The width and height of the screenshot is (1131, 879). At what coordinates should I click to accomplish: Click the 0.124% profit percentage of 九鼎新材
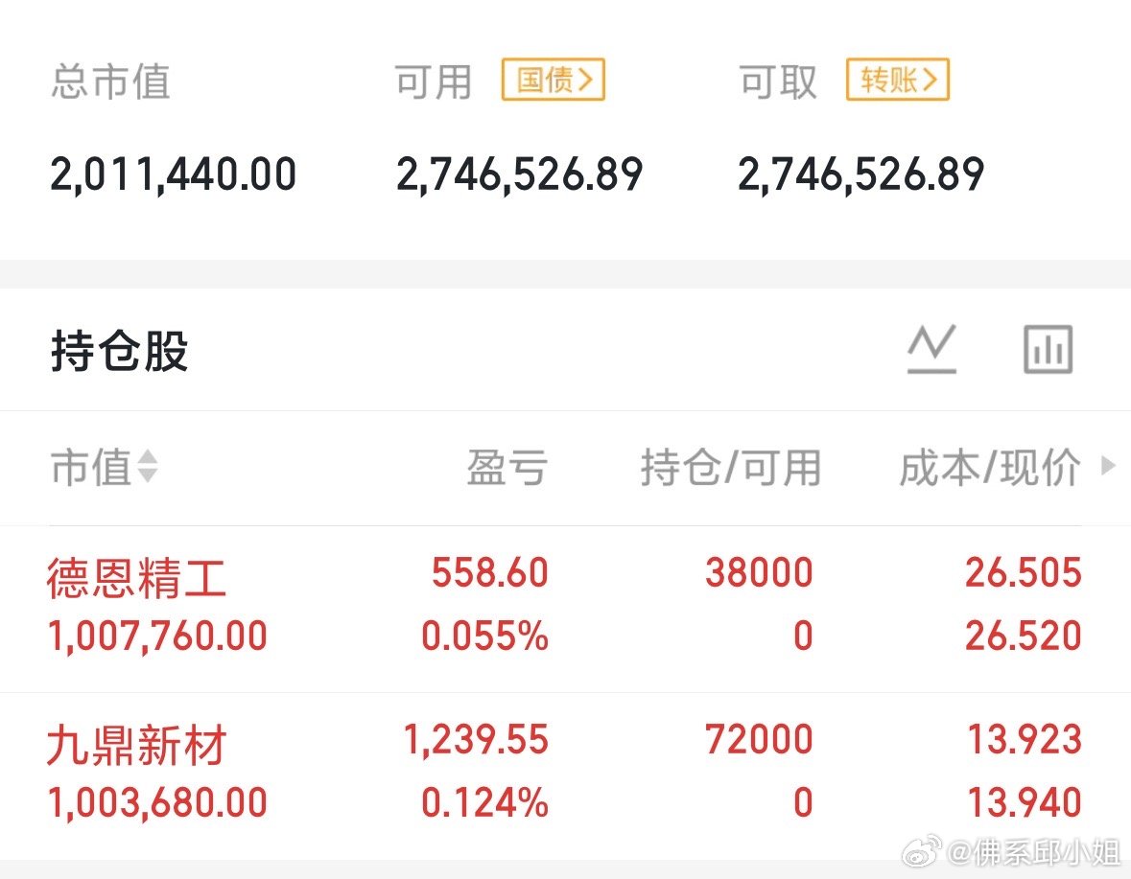pyautogui.click(x=486, y=801)
